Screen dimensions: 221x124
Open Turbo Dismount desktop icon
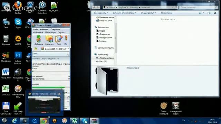[164, 108]
